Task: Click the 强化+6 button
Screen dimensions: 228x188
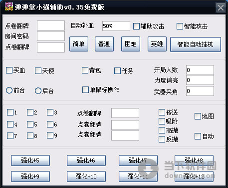Action: click(x=86, y=160)
